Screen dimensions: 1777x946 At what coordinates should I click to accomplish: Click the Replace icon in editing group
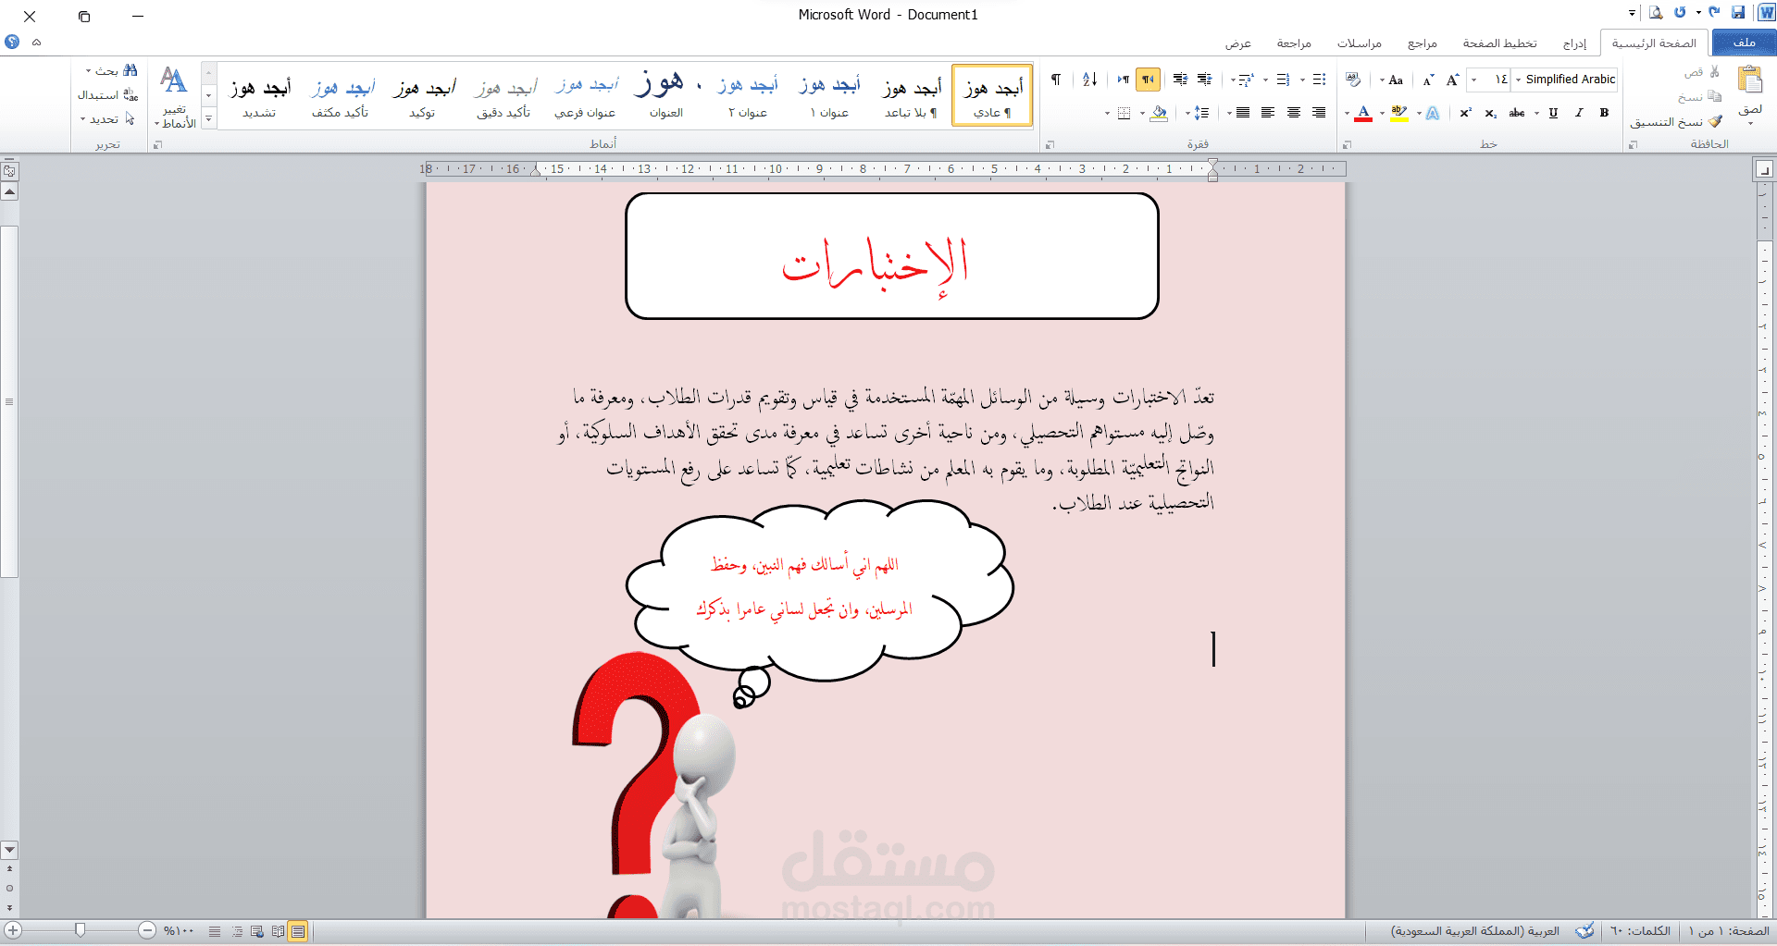pyautogui.click(x=130, y=94)
